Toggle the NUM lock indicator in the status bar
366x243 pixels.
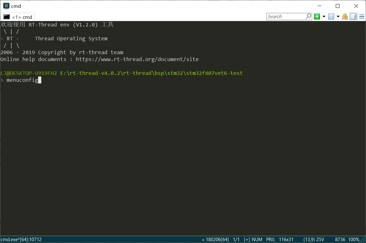tap(257, 239)
